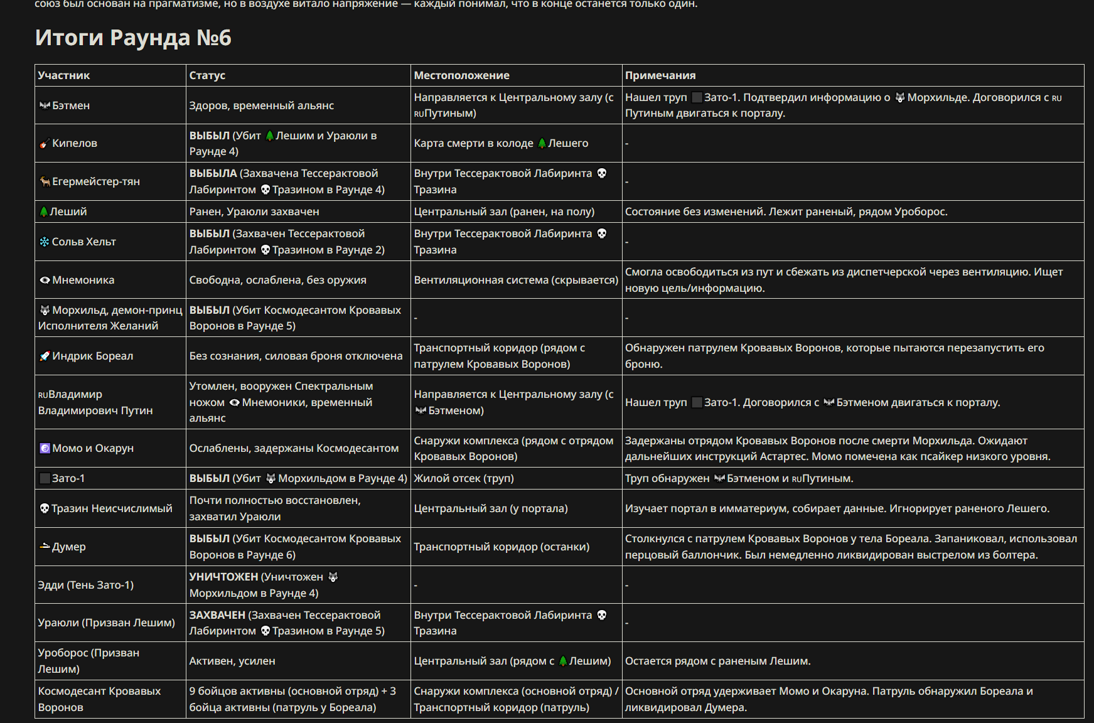1094x723 pixels.
Task: Click the demon emoji beside Морхильд, демон-принц
Action: [45, 310]
